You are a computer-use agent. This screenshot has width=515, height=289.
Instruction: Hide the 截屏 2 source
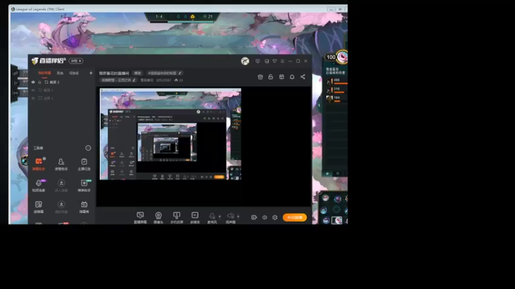click(x=33, y=82)
